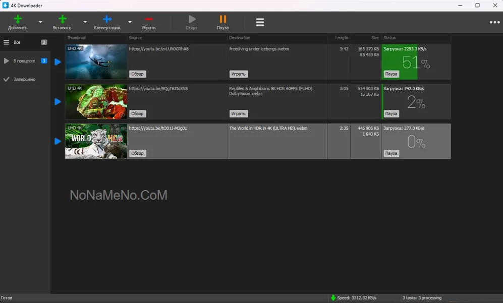Show the Завершено downloads list
The image size is (503, 303).
24,79
